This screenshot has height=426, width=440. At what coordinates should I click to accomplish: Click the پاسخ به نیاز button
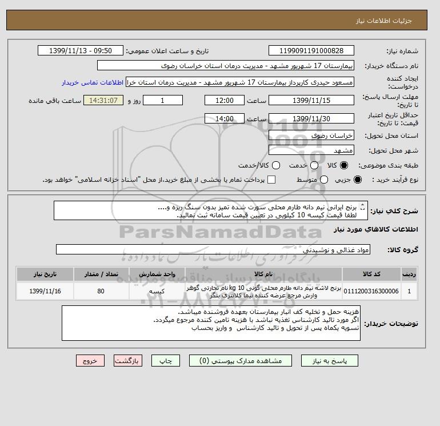tap(330, 361)
